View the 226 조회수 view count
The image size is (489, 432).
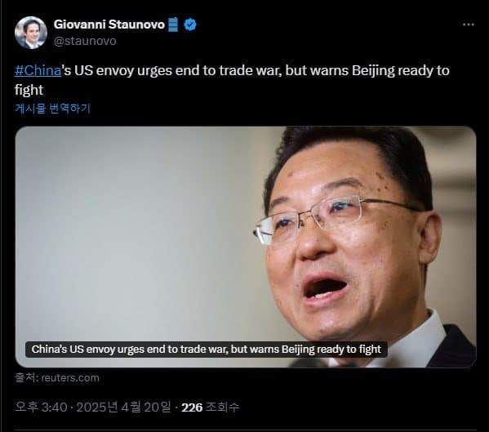tap(210, 407)
